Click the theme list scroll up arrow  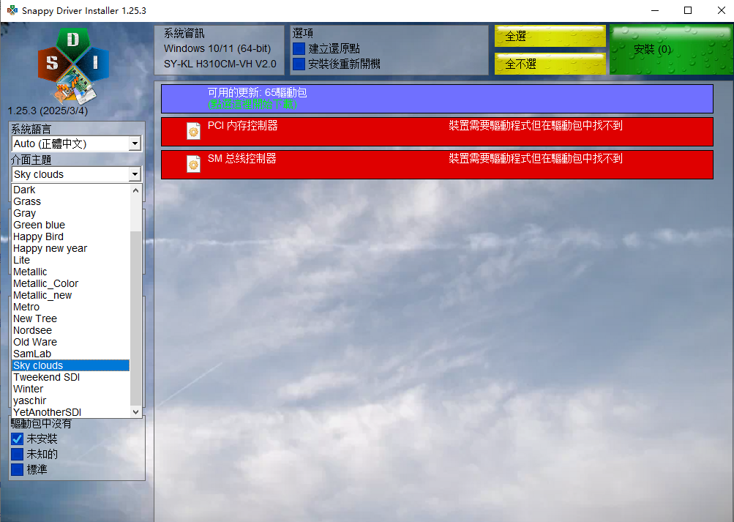coord(136,190)
